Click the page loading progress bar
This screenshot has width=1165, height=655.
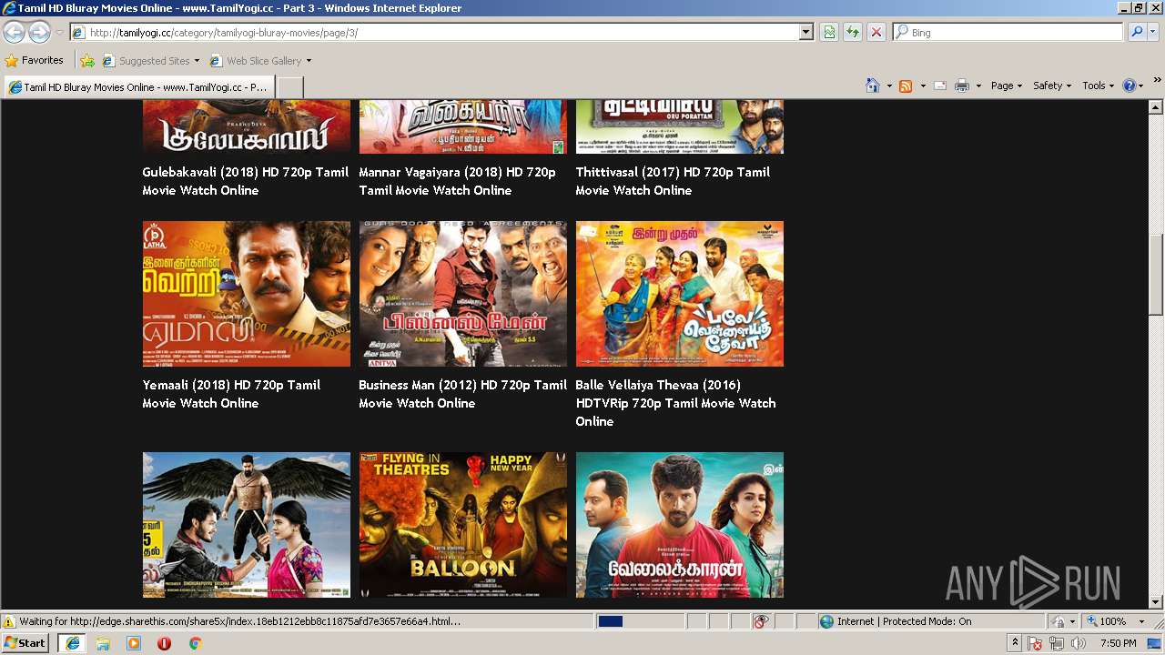coord(640,621)
